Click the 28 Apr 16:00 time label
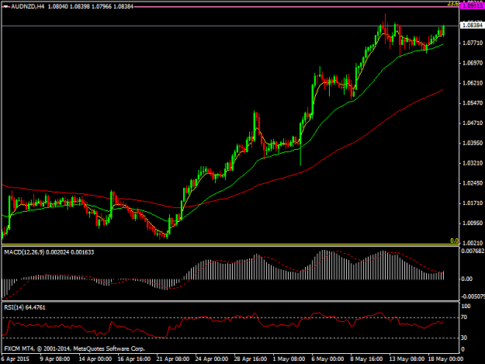485x364 pixels. click(250, 359)
